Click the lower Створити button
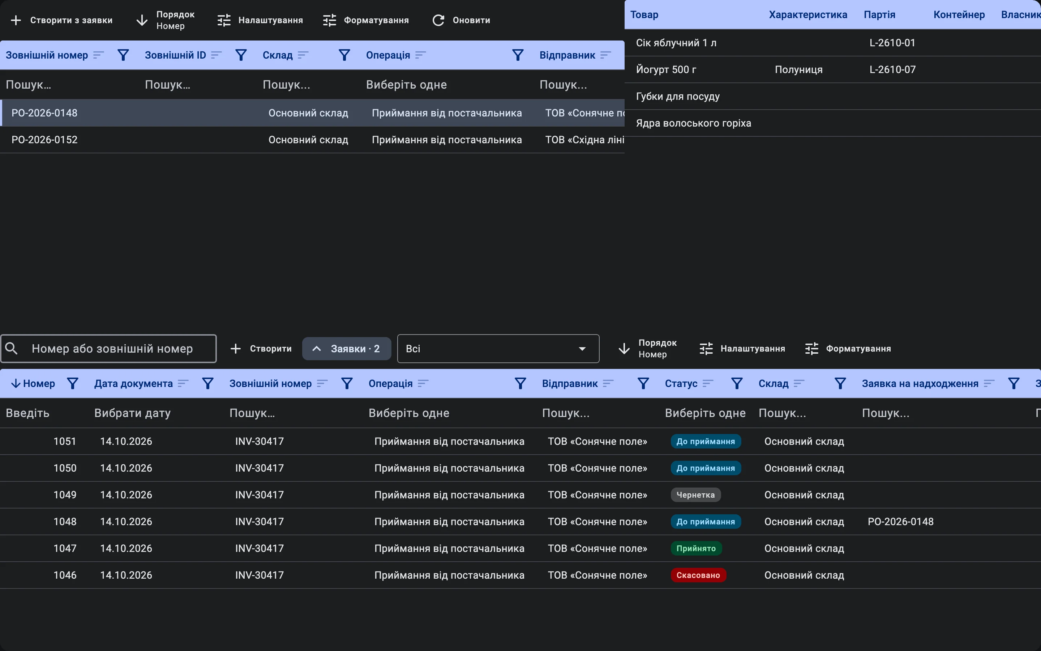The width and height of the screenshot is (1041, 651). point(261,348)
